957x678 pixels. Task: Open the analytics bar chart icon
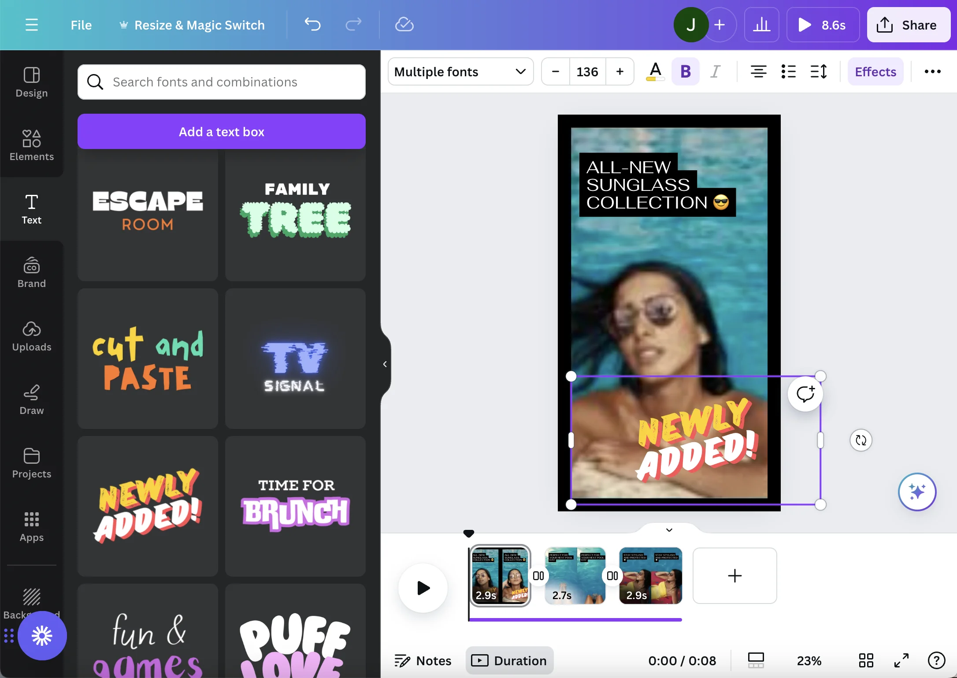761,25
